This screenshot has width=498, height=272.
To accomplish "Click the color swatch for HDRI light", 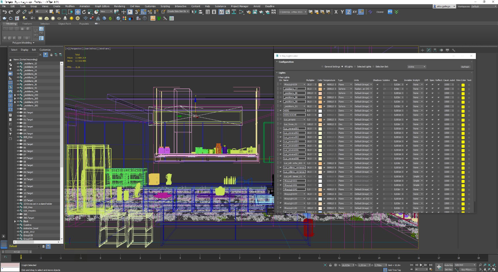I will pyautogui.click(x=320, y=111).
